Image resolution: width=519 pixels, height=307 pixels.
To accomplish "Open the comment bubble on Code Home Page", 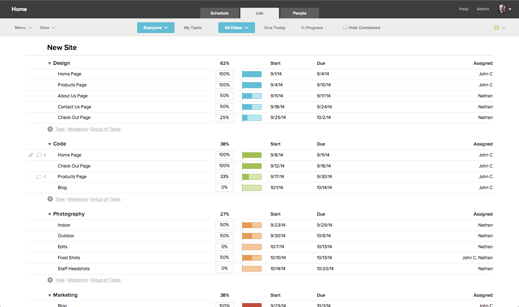I will click(39, 155).
